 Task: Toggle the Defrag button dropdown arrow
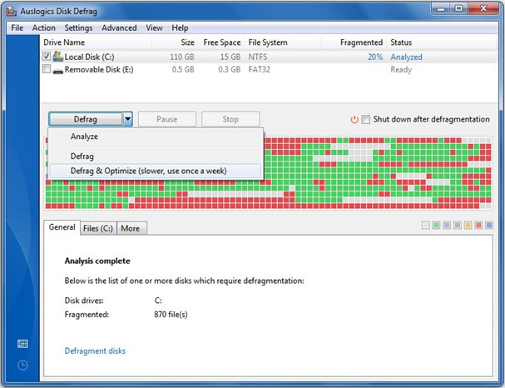[127, 119]
